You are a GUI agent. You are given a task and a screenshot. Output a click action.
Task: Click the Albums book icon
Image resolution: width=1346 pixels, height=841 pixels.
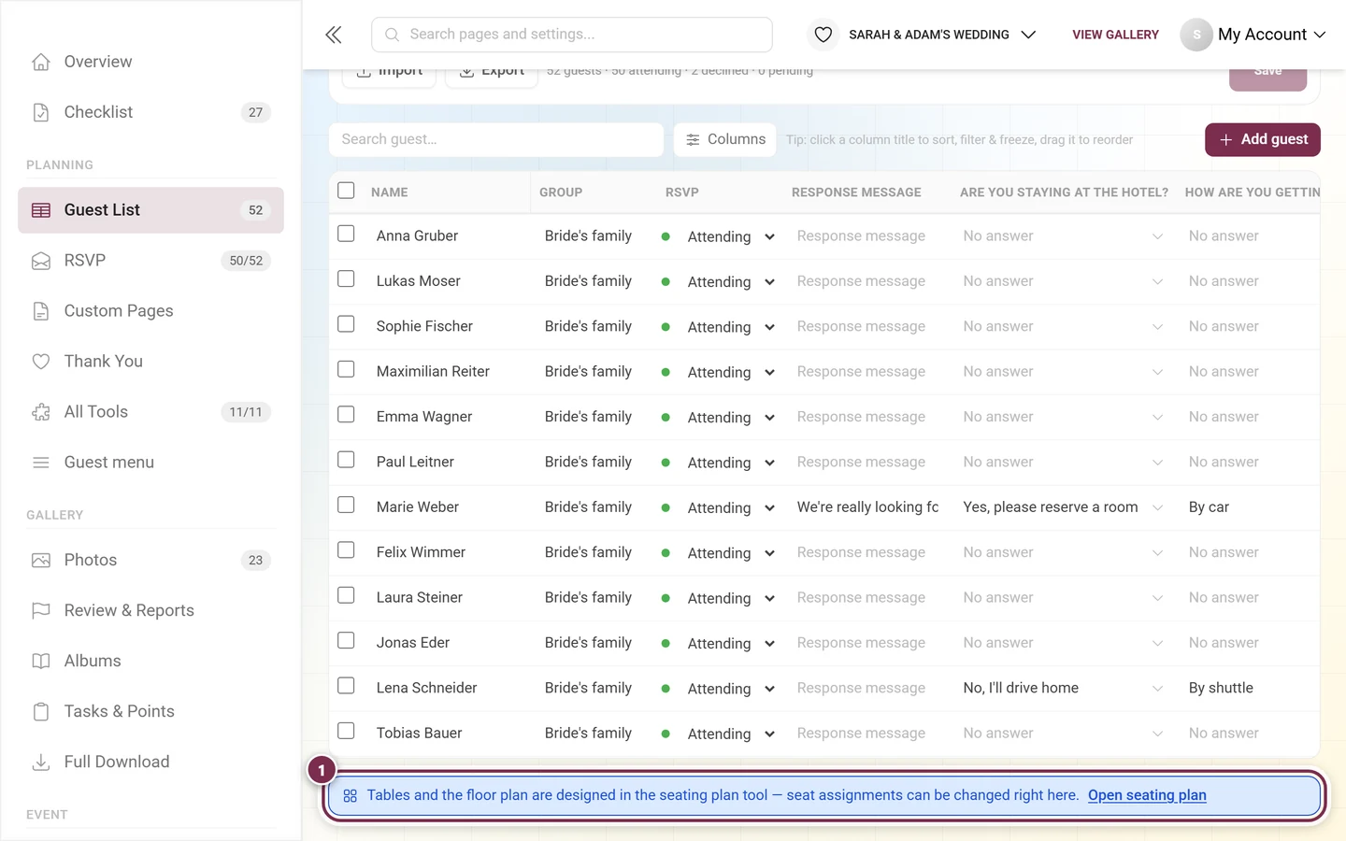point(41,662)
